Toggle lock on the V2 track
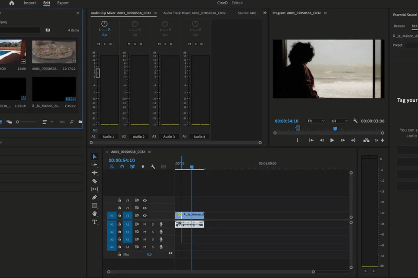Image resolution: width=418 pixels, height=278 pixels. [x=119, y=208]
